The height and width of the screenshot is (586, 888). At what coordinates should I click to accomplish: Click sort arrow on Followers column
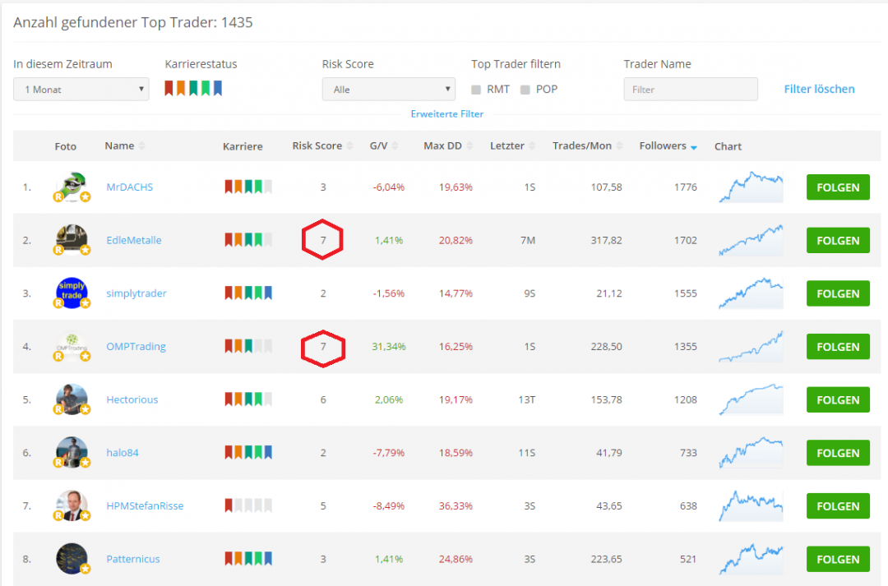pos(693,147)
